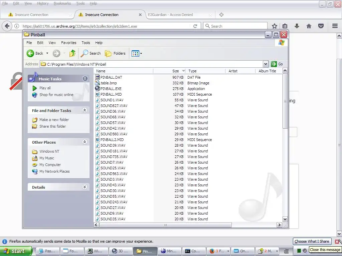Screen dimensions: 342x256
Task: Click the Forward arrow in Explorer toolbar
Action: tap(56, 53)
